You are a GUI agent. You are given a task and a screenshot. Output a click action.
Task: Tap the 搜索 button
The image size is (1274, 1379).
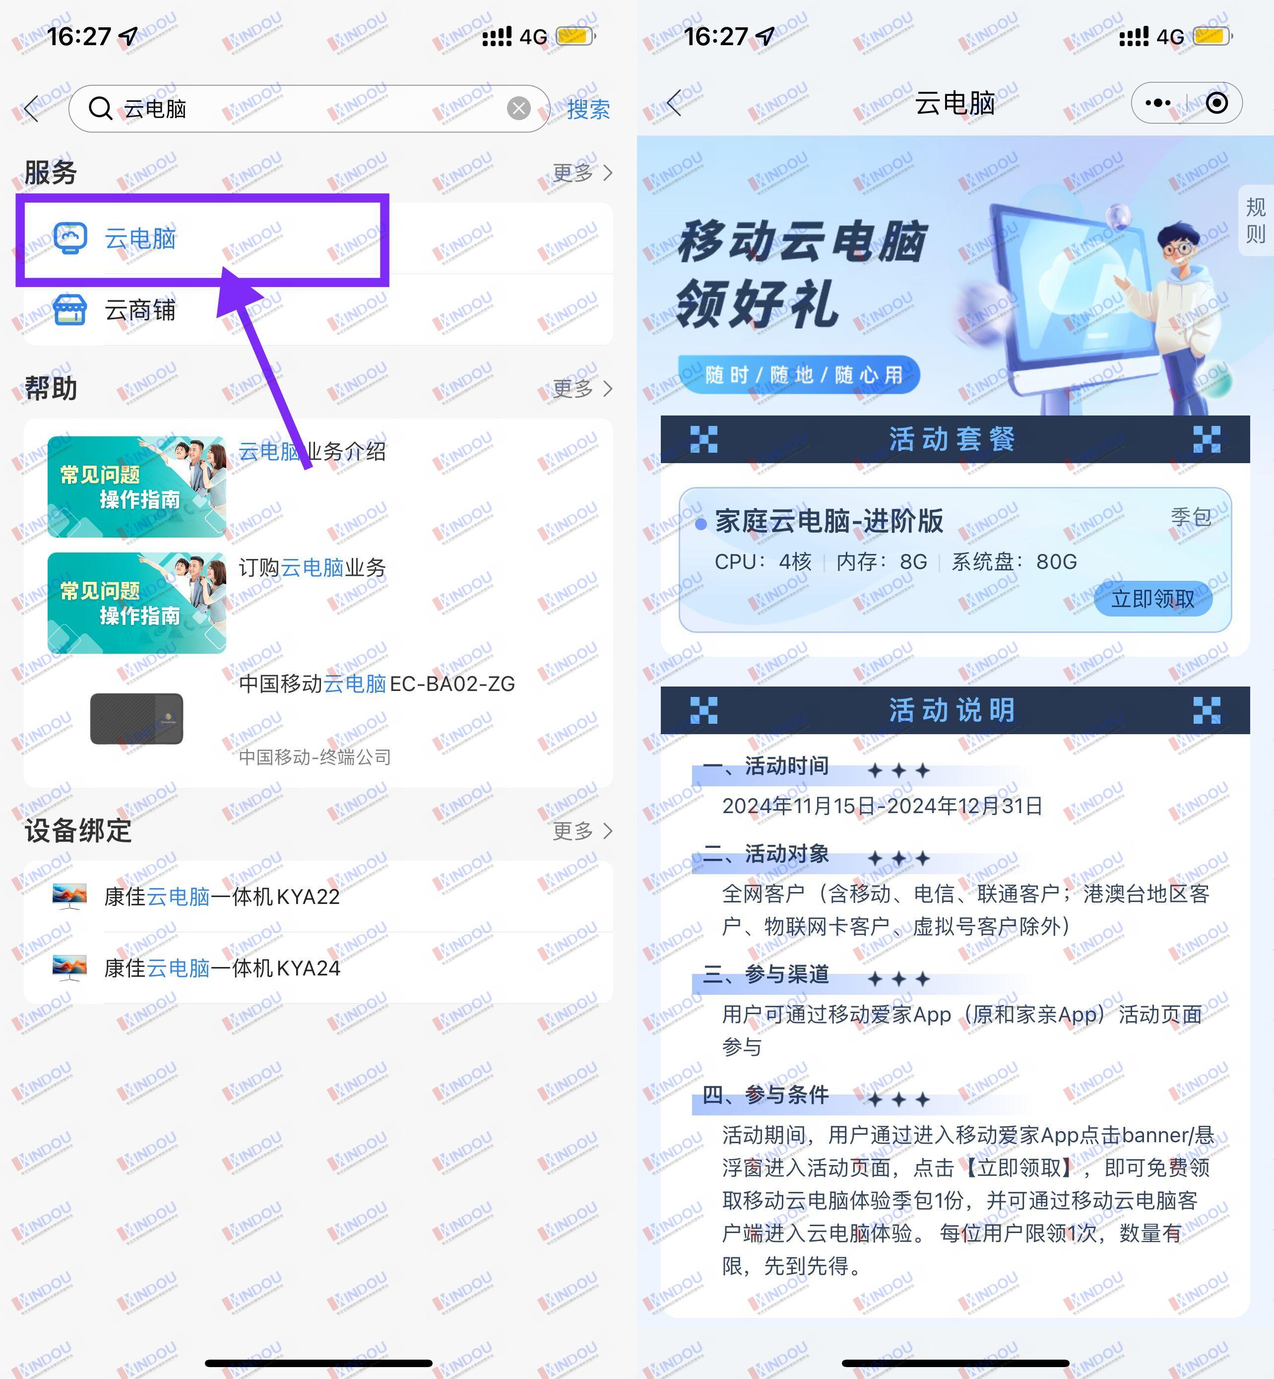pyautogui.click(x=588, y=109)
